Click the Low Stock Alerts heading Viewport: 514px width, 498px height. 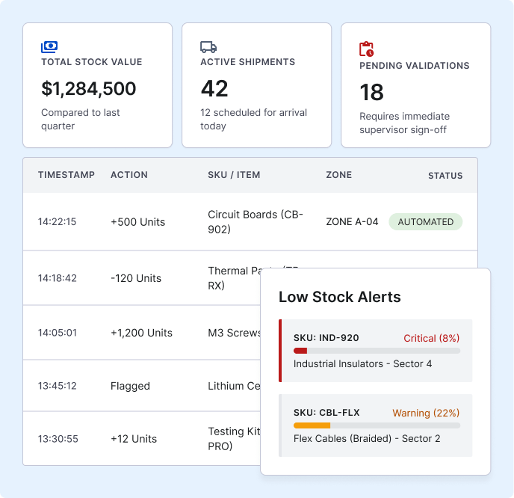340,297
